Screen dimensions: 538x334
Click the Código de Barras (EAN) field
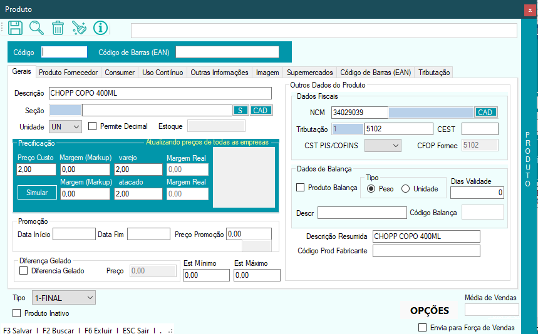pyautogui.click(x=227, y=52)
